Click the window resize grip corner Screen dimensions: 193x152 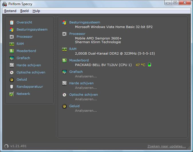pos(189,148)
